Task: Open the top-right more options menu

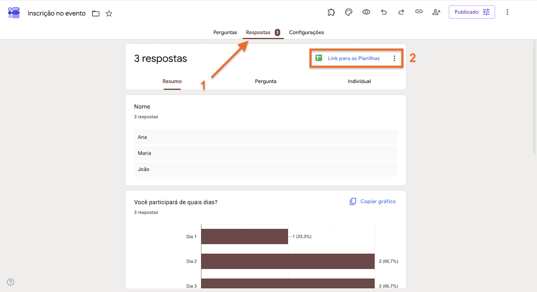Action: (x=507, y=12)
